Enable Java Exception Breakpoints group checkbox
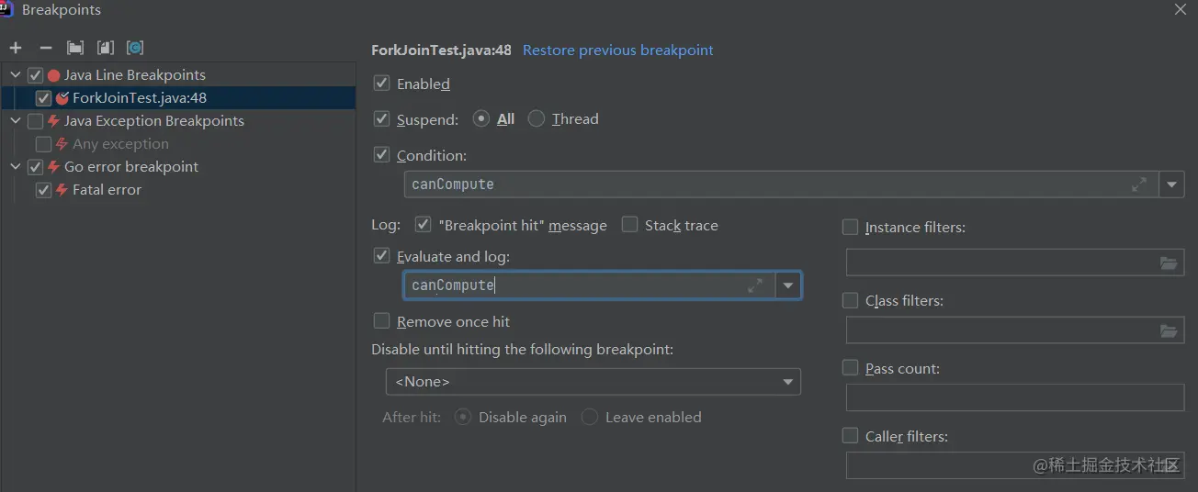The width and height of the screenshot is (1198, 492). pos(35,121)
